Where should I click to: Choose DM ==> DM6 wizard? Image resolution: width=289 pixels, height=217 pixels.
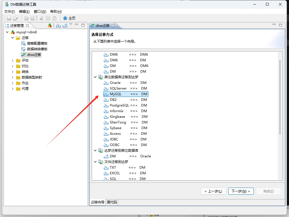point(126,66)
